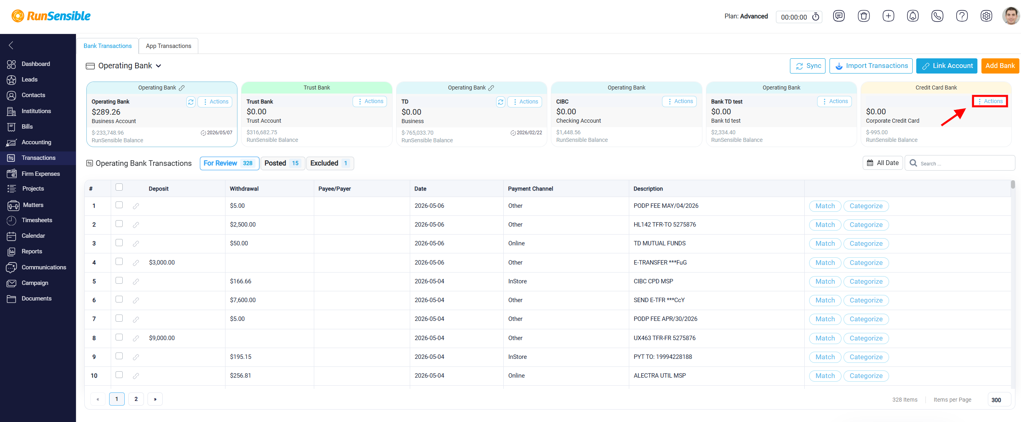Open Firm Expenses in the sidebar

click(x=40, y=174)
